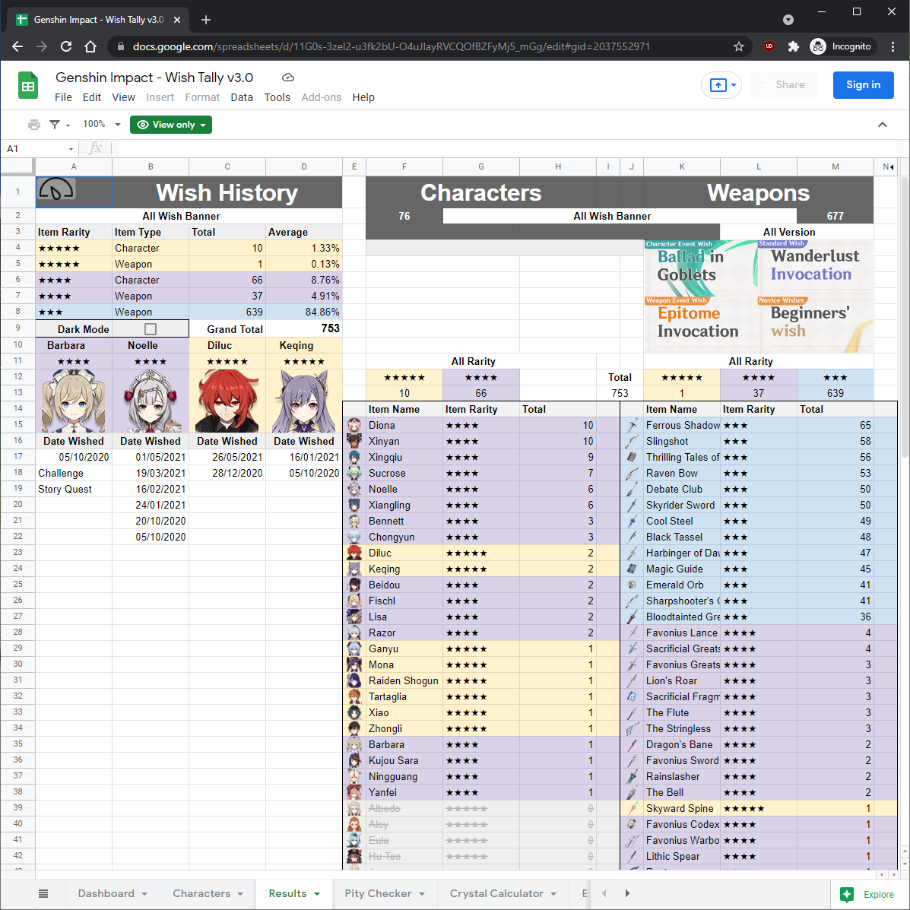The image size is (910, 910).
Task: Expand the Characters tab menu arrow
Action: (x=240, y=894)
